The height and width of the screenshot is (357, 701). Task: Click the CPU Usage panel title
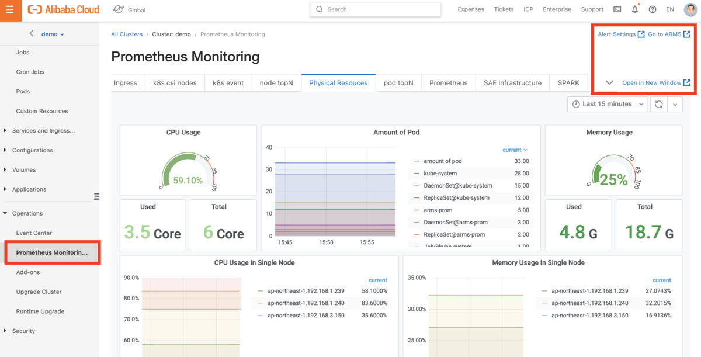tap(183, 133)
